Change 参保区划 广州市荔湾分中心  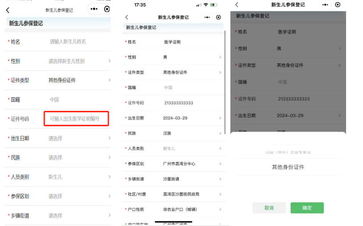tap(174, 164)
